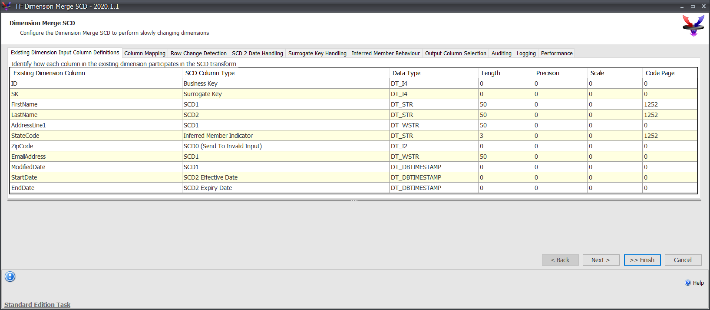Change the SCD type of the FirstName row
Screen dimensions: 710x310
pyautogui.click(x=285, y=104)
